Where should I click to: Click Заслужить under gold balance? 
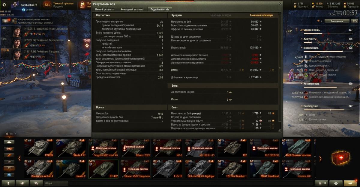(x=304, y=6)
